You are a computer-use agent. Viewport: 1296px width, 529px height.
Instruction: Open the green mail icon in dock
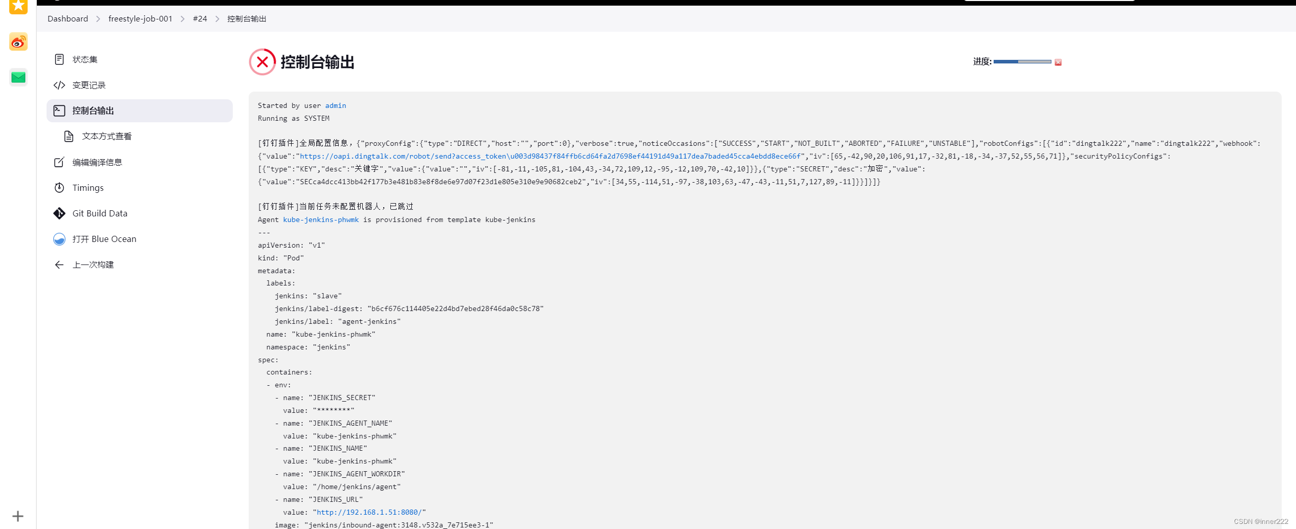click(18, 77)
